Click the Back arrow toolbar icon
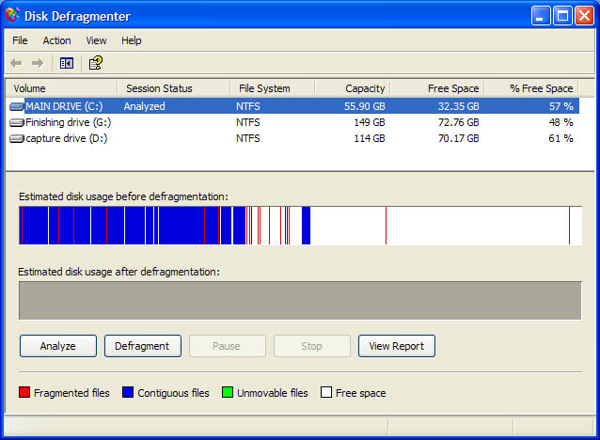This screenshot has width=600, height=440. (x=16, y=63)
